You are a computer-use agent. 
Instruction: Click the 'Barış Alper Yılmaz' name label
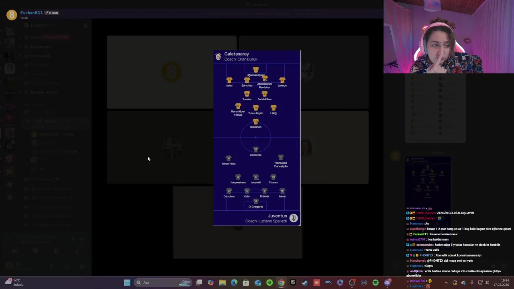[238, 113]
